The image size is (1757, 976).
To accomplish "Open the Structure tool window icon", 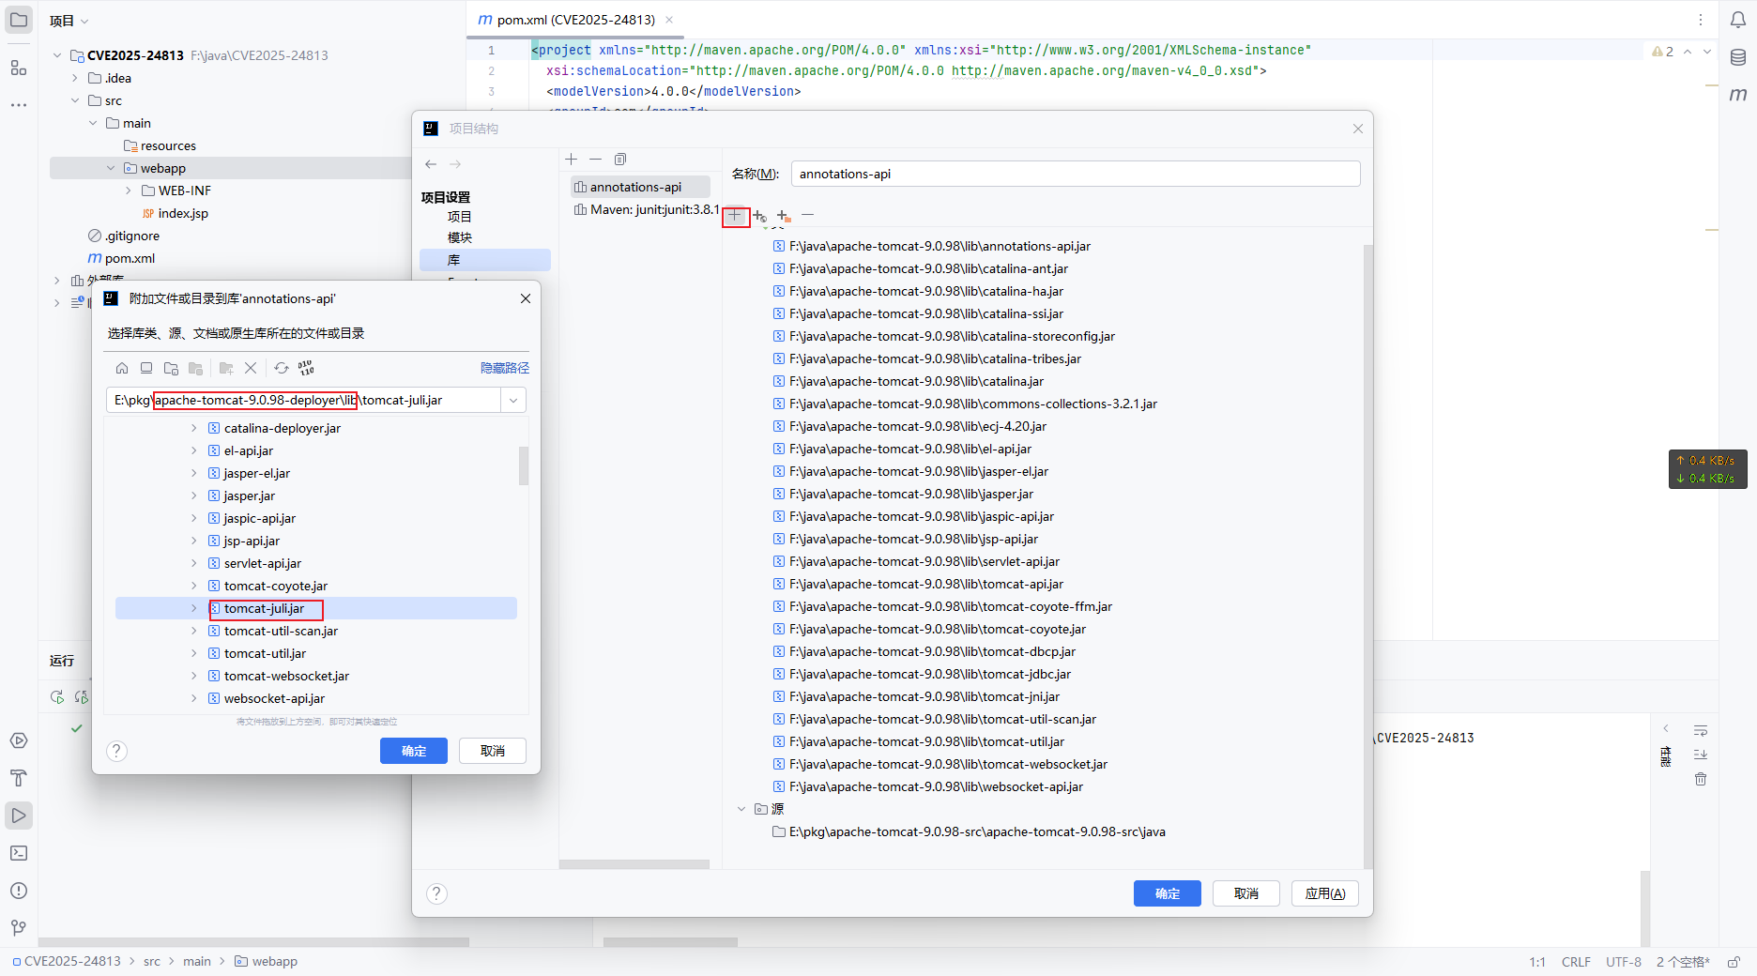I will (19, 68).
